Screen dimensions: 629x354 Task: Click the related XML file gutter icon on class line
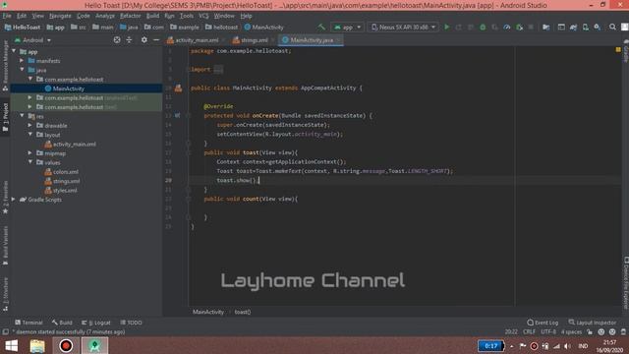pyautogui.click(x=178, y=88)
